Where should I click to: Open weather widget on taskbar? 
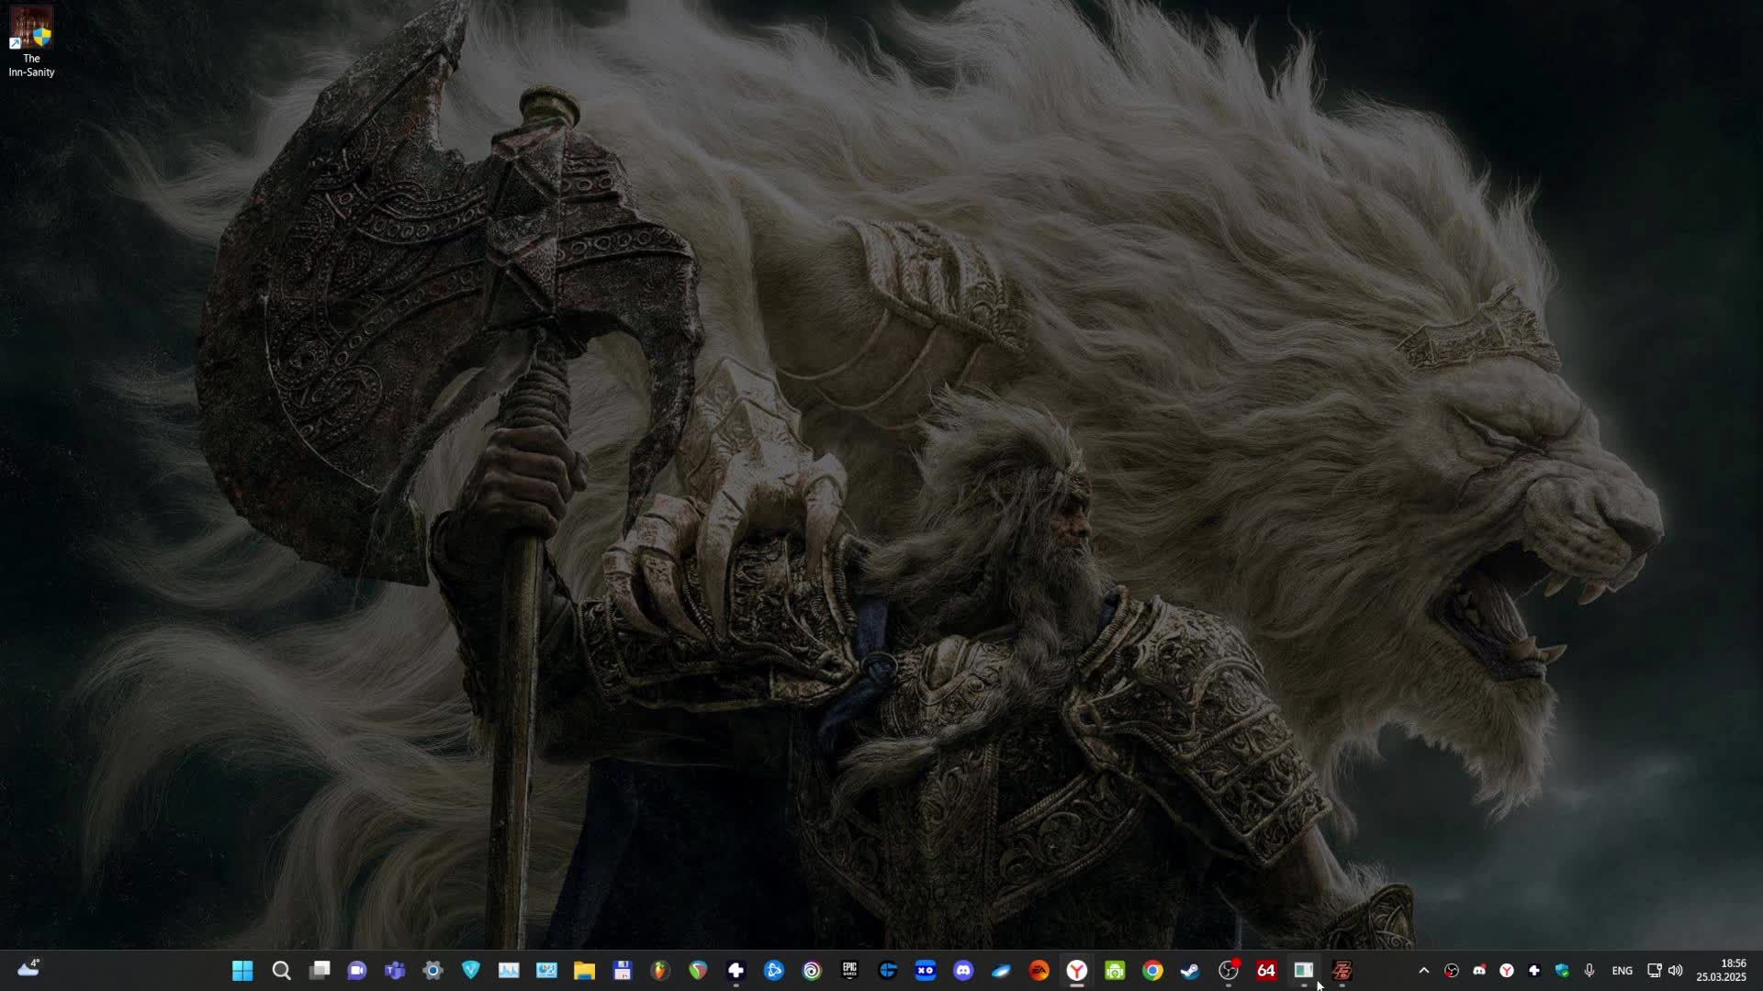(x=29, y=969)
